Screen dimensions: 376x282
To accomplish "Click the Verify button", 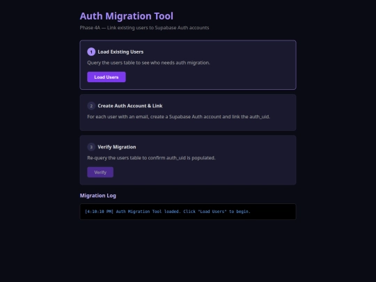I will tap(100, 172).
